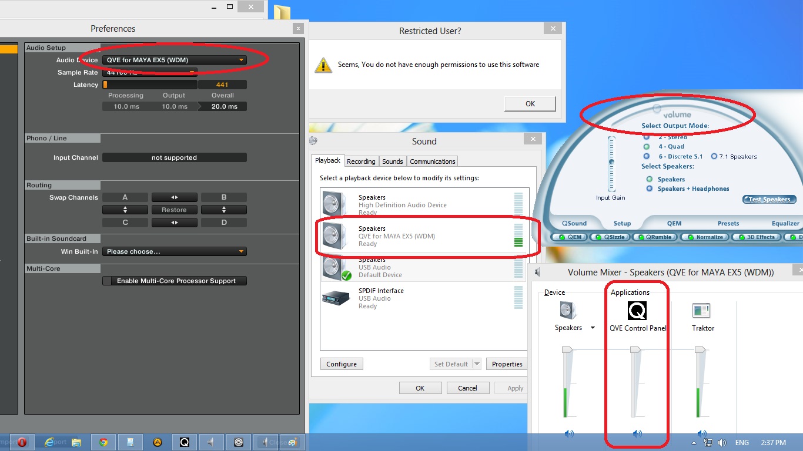Image resolution: width=803 pixels, height=451 pixels.
Task: Click OK in the Sound window
Action: 420,388
